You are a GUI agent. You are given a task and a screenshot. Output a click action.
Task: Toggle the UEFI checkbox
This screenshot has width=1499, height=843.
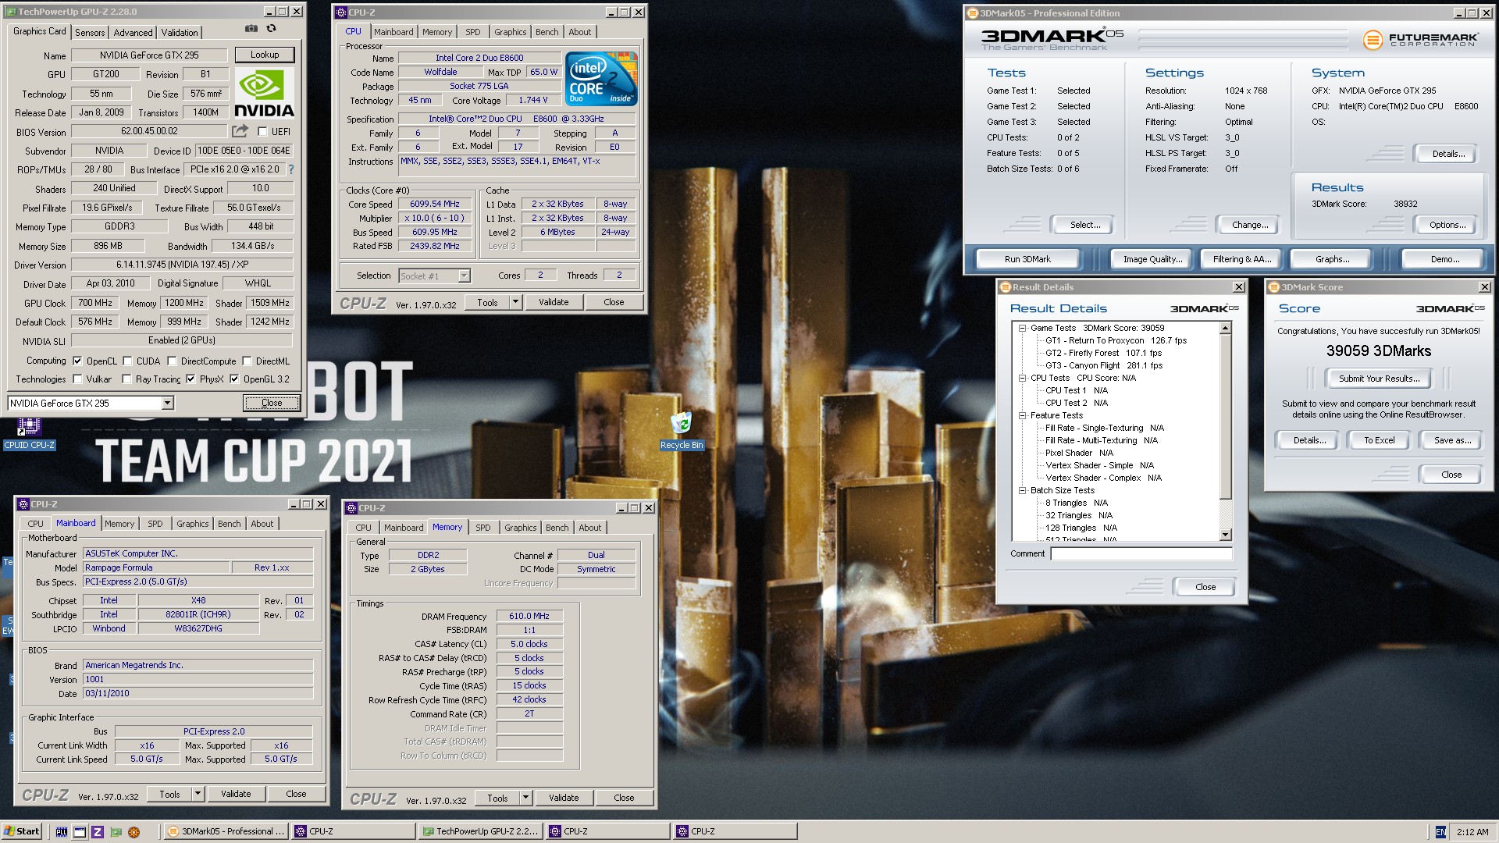tap(262, 132)
